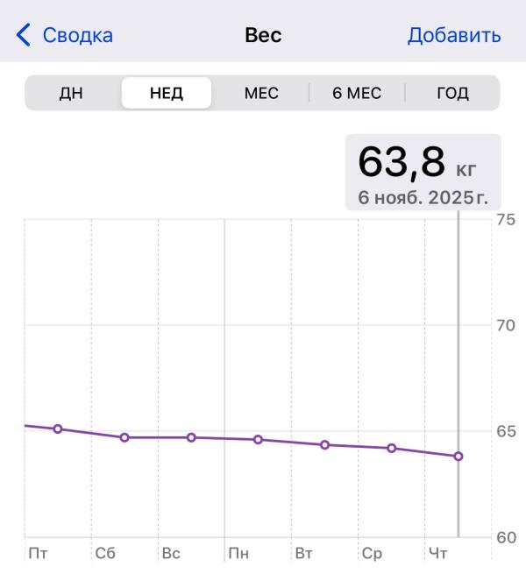Image resolution: width=526 pixels, height=588 pixels.
Task: Select the Сб data point on chart
Action: click(124, 437)
